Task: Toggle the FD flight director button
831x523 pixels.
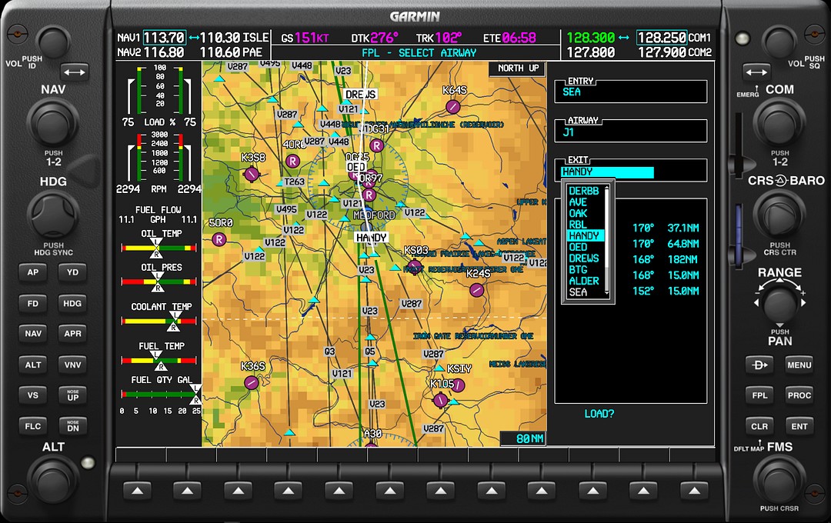Action: click(x=33, y=304)
